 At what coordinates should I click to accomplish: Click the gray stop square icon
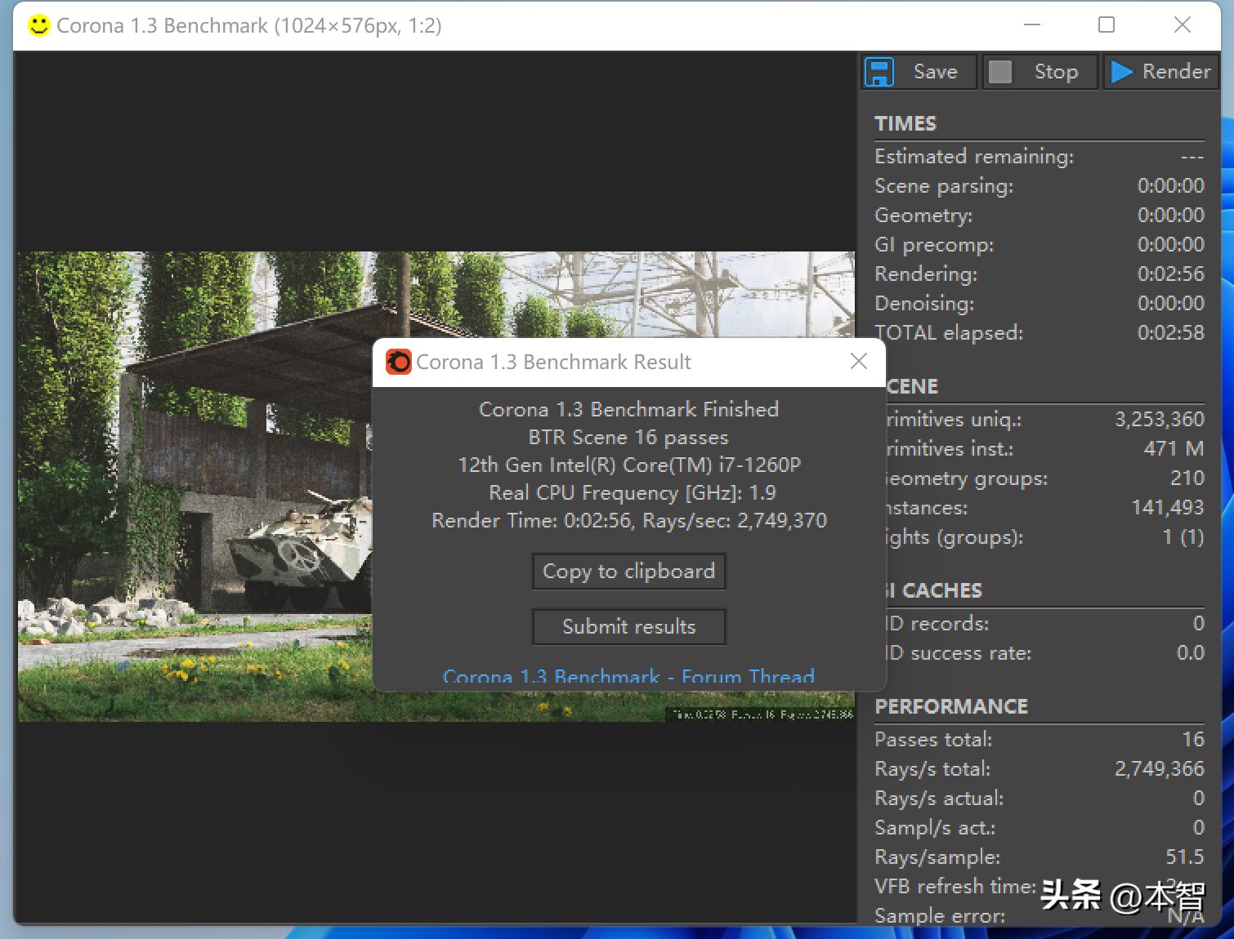[1000, 72]
